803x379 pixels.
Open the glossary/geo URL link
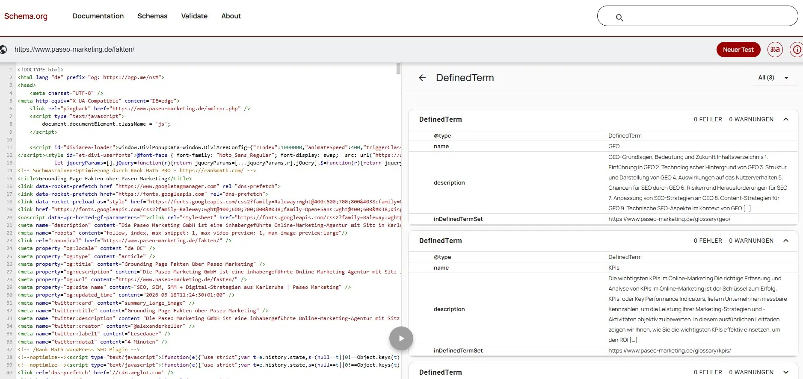tap(670, 219)
